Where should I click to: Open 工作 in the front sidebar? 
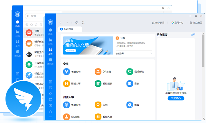[51, 51]
